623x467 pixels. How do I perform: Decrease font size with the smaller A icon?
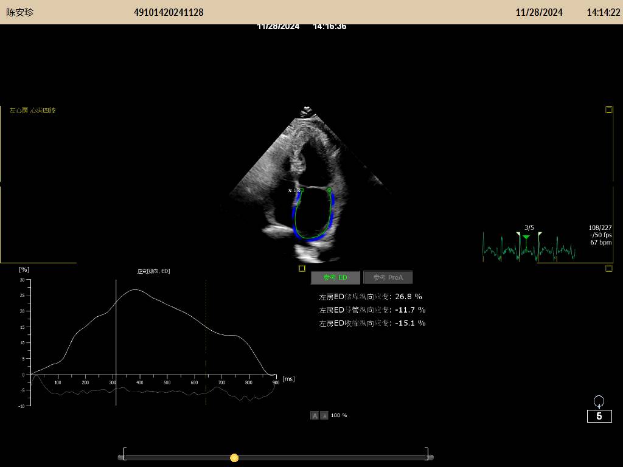pos(324,415)
